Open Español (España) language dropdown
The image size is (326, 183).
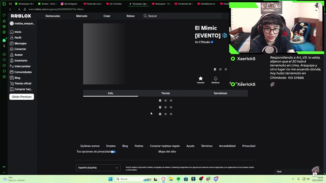pos(98,168)
